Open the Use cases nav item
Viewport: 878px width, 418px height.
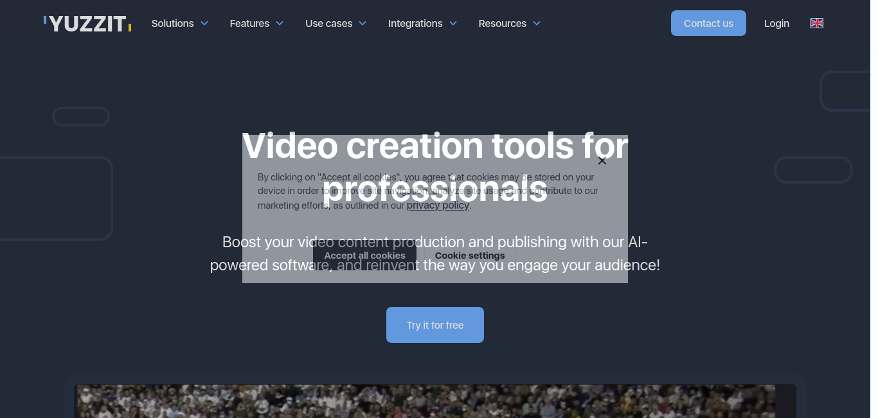pyautogui.click(x=328, y=23)
